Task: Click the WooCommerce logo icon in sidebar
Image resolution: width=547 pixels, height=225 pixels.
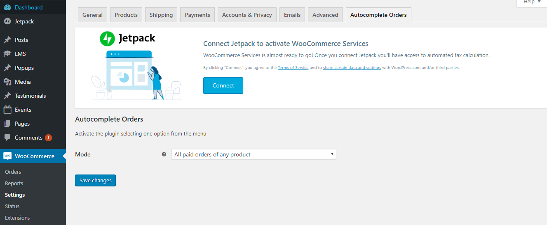Action: click(7, 156)
